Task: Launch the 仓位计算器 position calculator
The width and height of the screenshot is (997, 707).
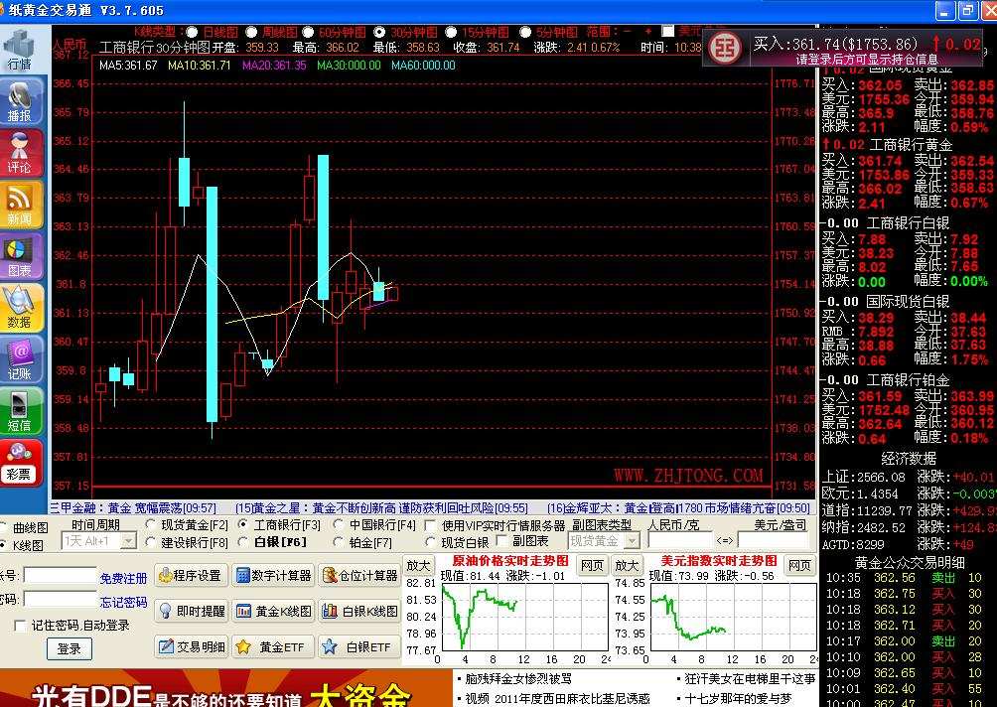Action: tap(359, 575)
